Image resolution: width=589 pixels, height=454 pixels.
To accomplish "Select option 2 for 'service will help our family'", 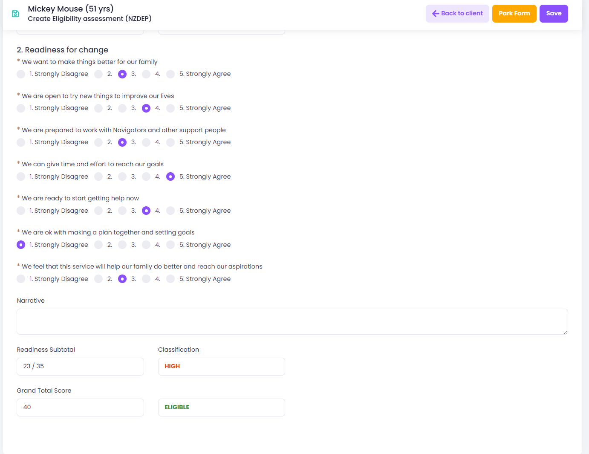I will coord(98,279).
